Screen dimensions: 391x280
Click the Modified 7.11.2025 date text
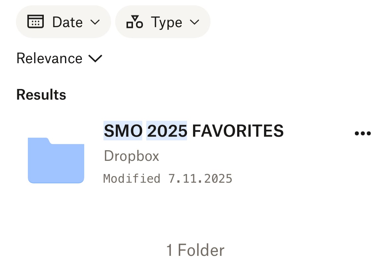point(167,179)
